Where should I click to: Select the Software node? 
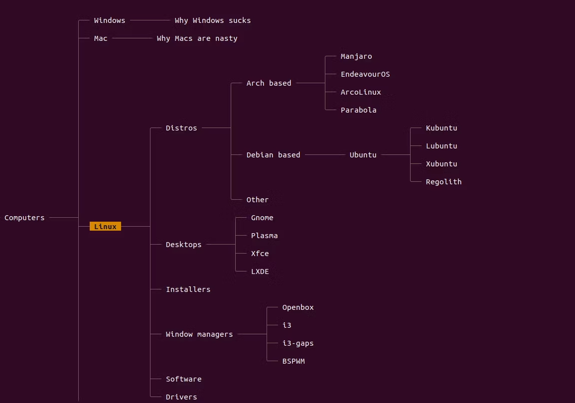183,379
